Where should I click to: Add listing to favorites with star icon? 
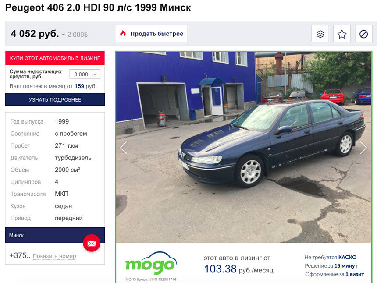coord(341,34)
